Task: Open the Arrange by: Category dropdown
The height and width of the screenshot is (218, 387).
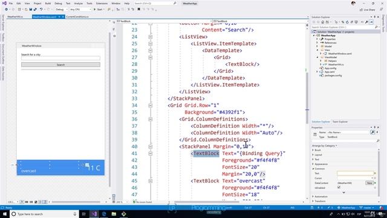Action: pyautogui.click(x=325, y=145)
